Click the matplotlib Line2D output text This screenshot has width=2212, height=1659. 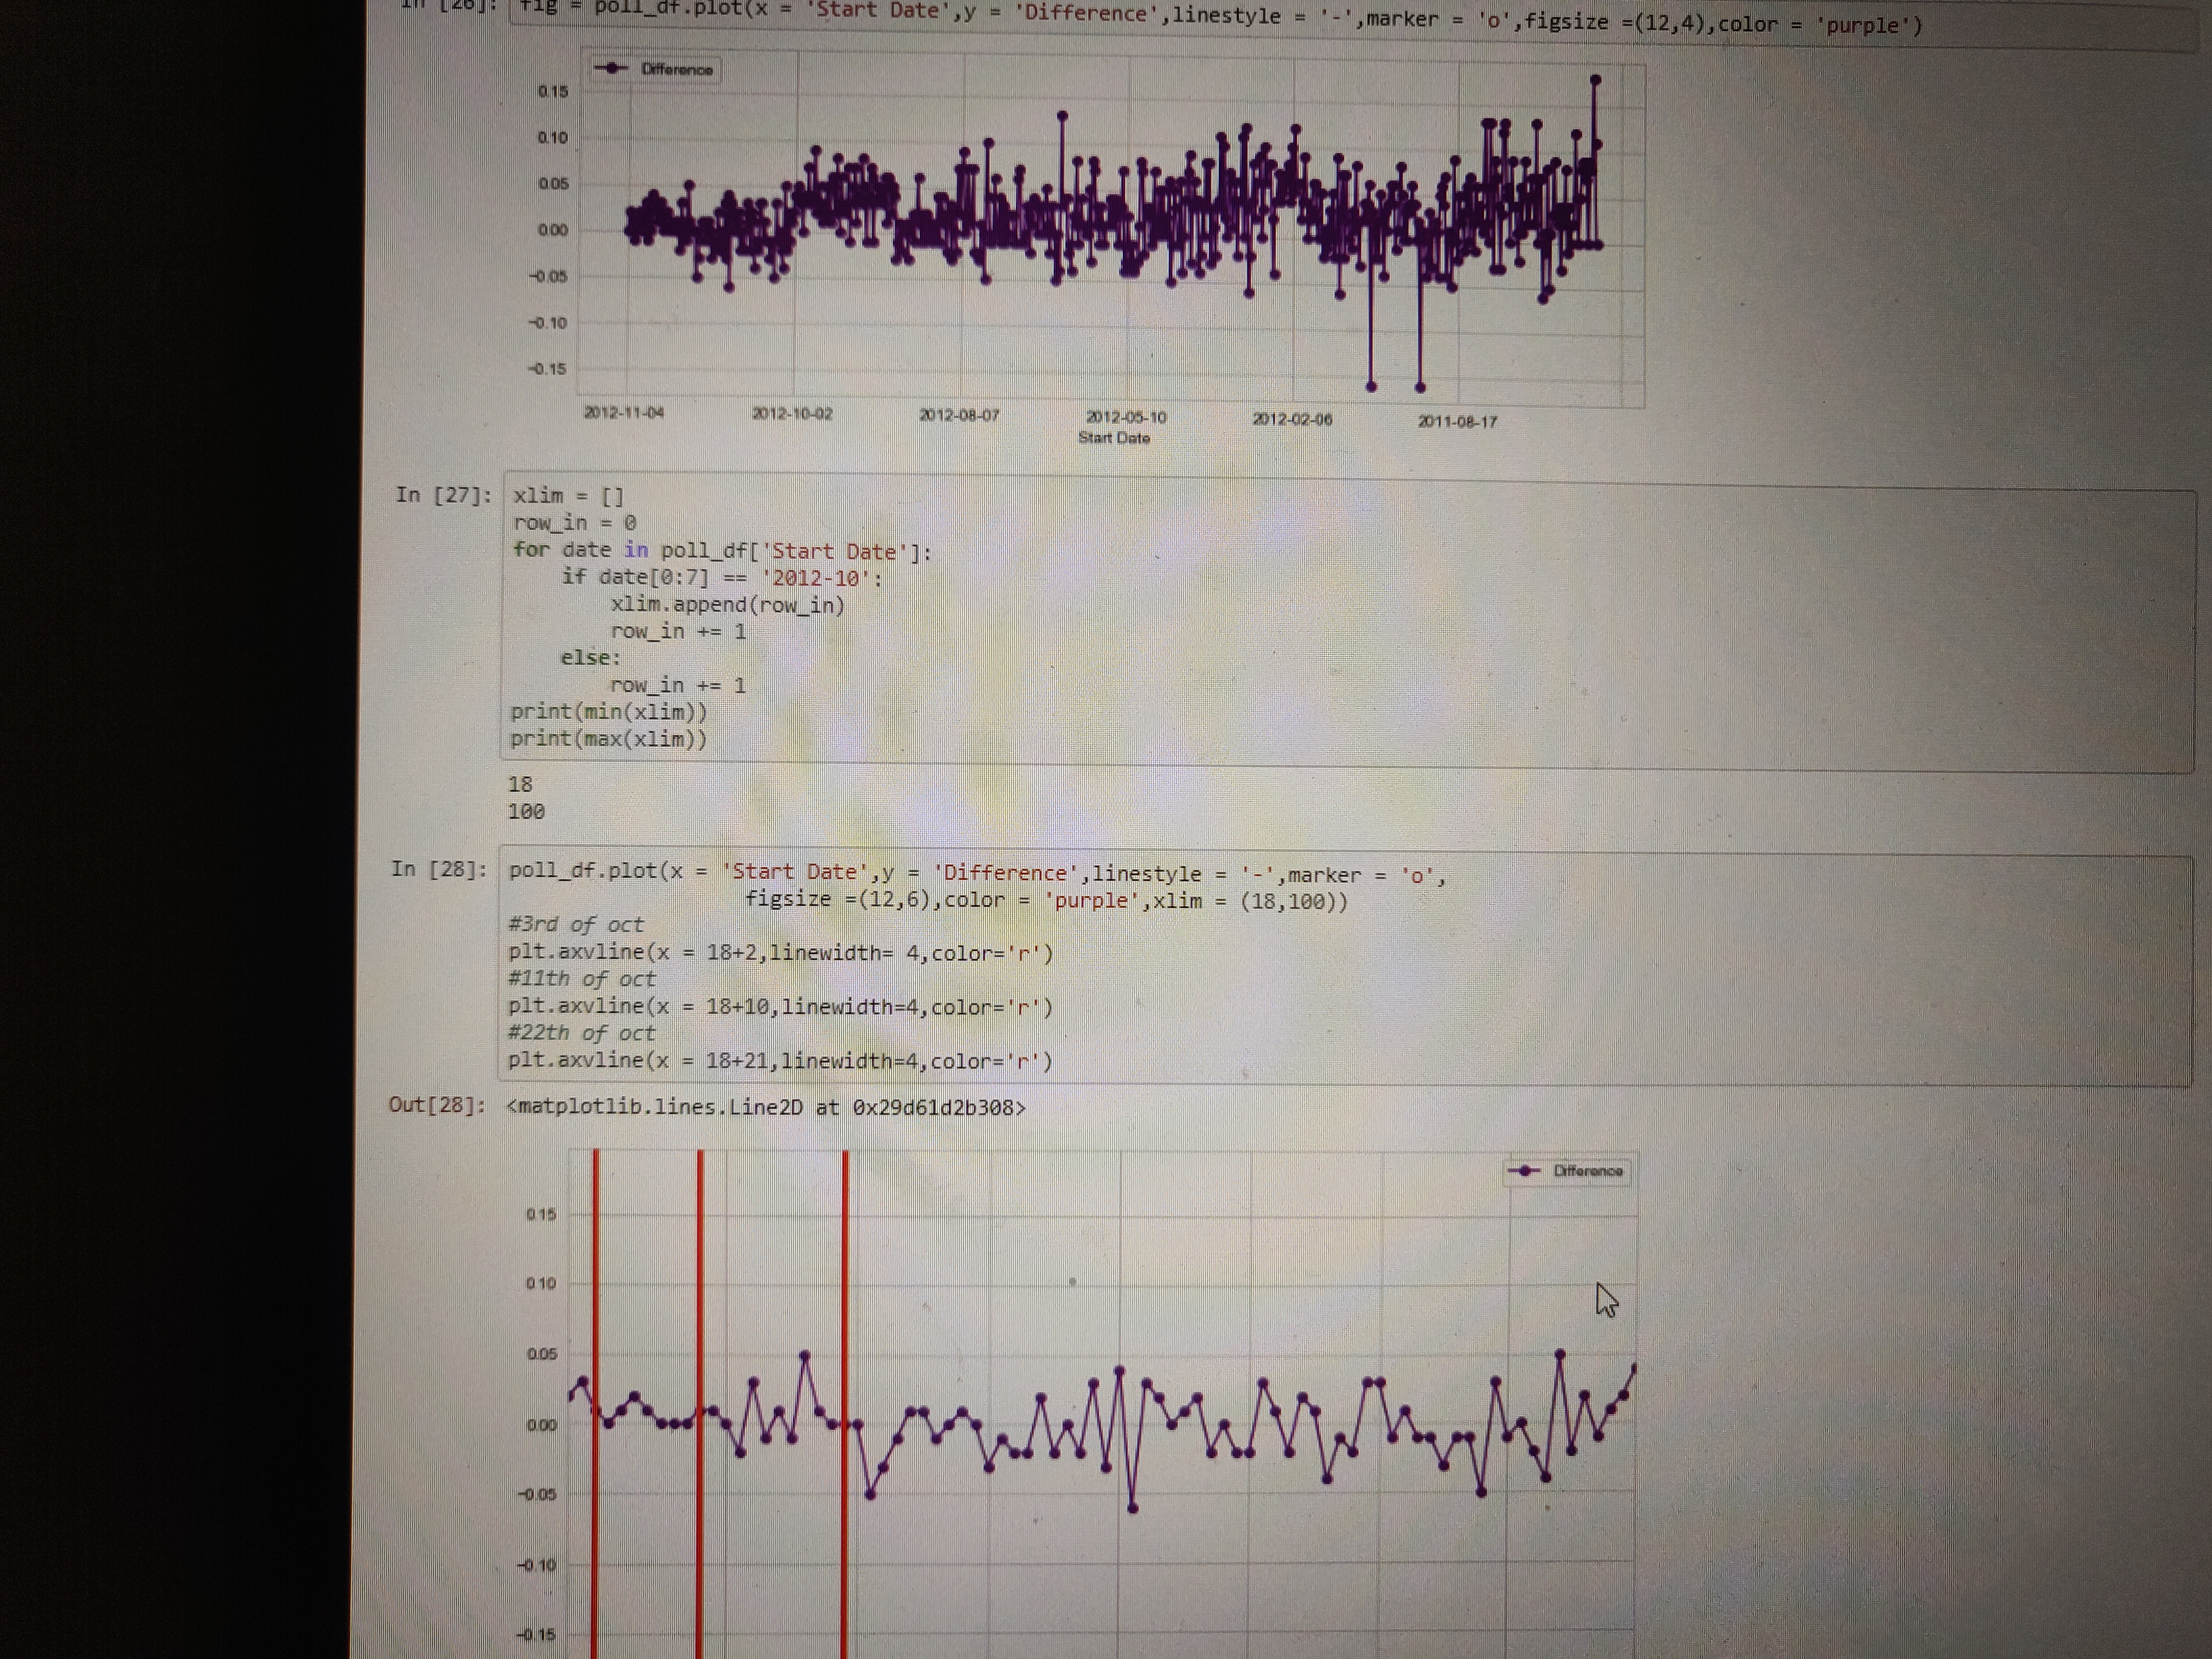click(766, 1107)
